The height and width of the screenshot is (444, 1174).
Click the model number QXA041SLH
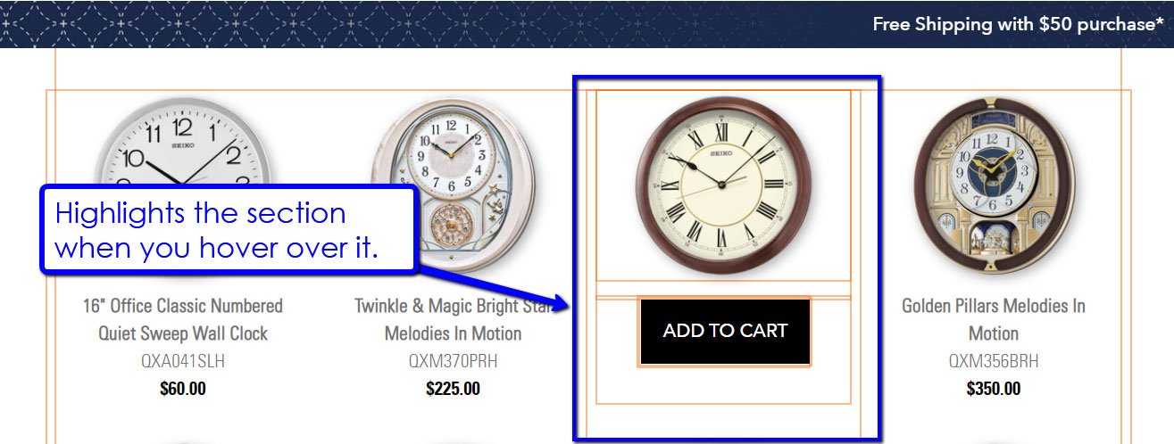click(x=182, y=361)
